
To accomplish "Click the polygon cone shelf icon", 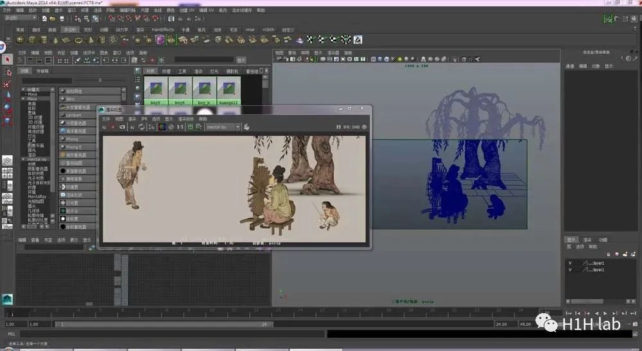I will click(54, 40).
